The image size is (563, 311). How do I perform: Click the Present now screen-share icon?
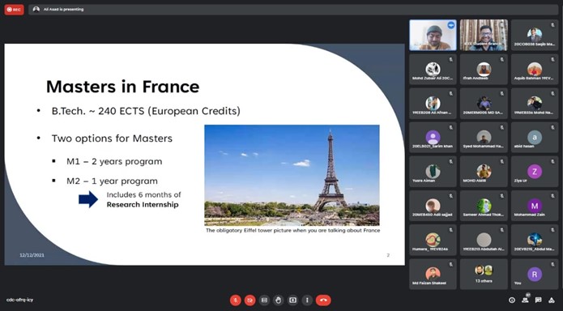tap(292, 300)
